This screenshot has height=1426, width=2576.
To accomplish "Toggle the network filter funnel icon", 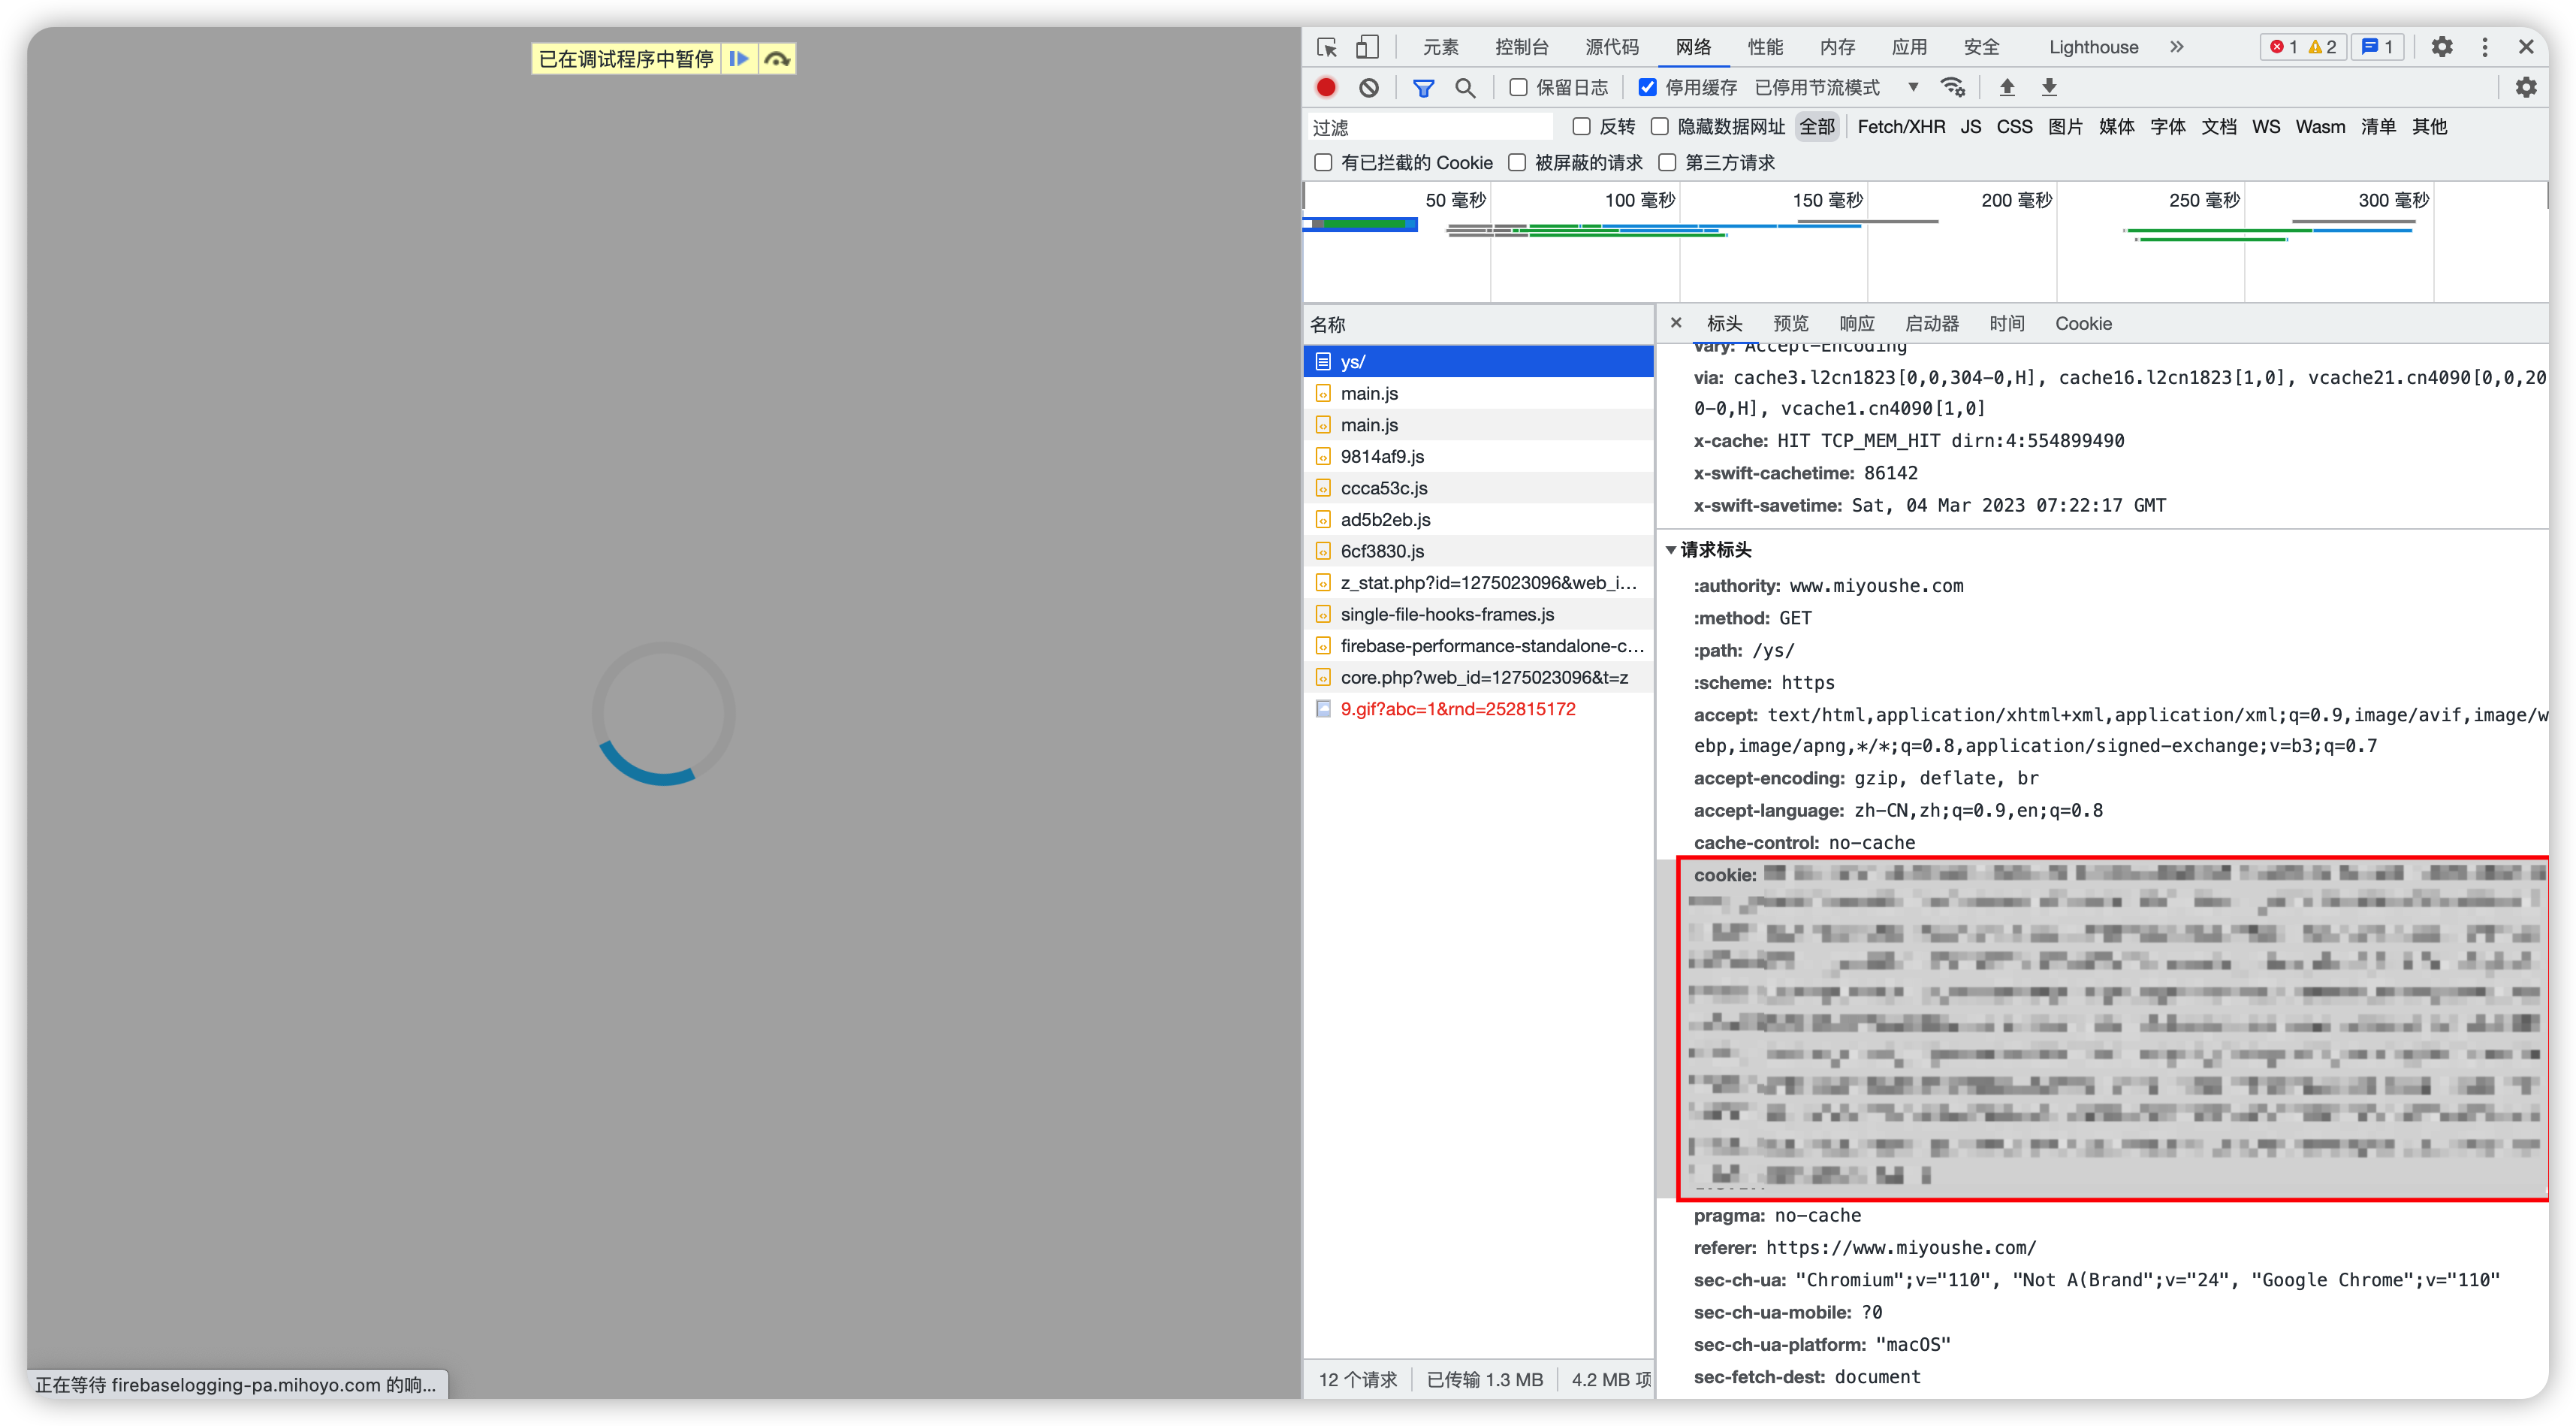I will coord(1423,88).
